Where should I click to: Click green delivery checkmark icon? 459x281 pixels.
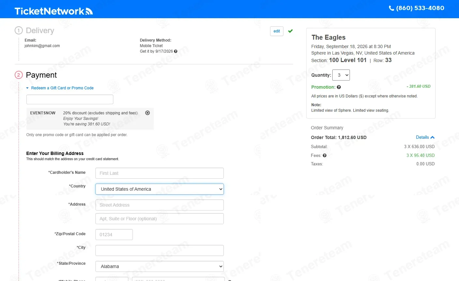[290, 31]
